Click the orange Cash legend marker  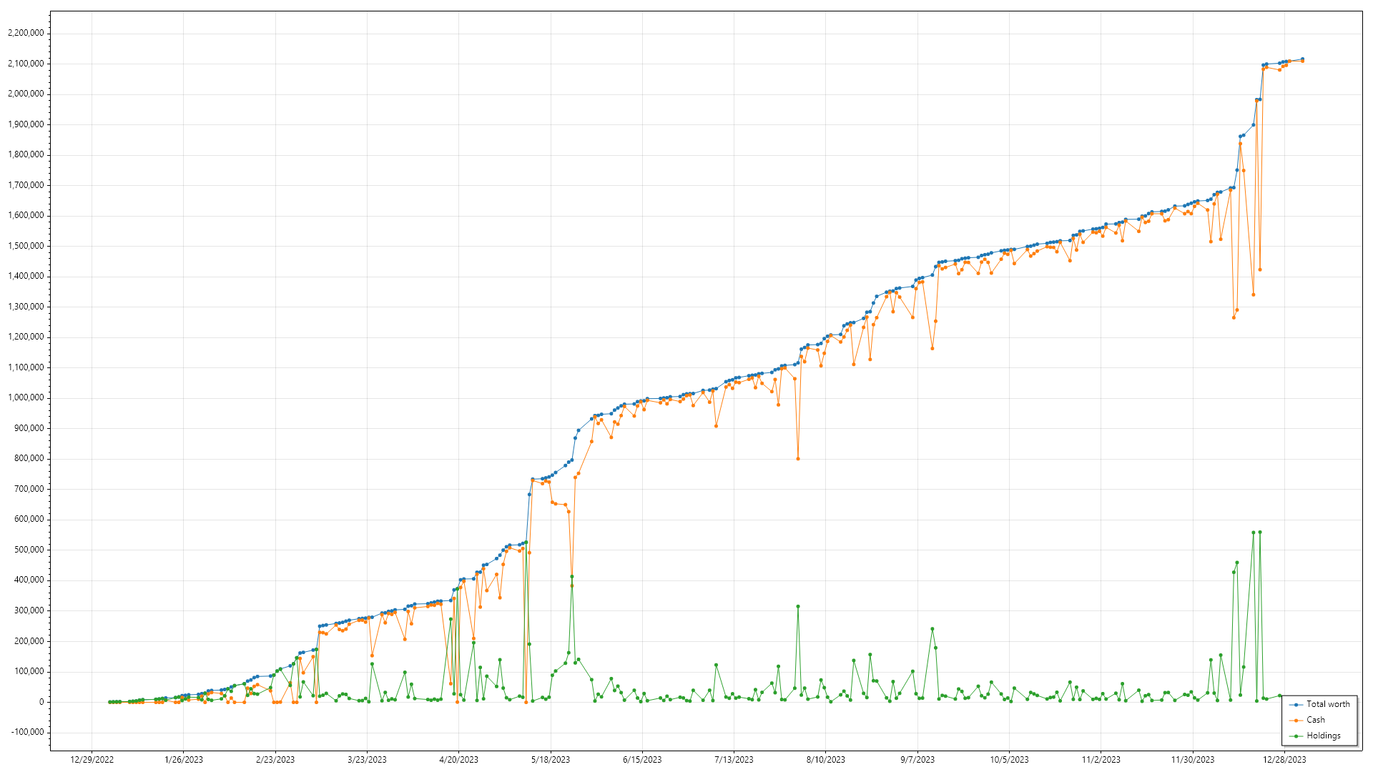pos(1296,720)
